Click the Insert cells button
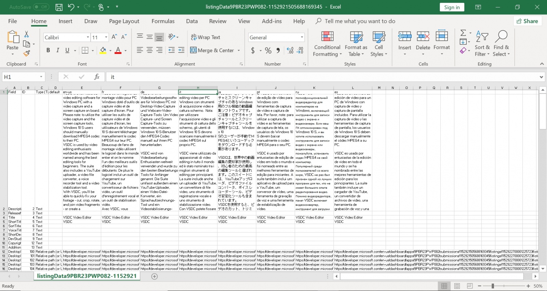Viewport: 547px width, 291px height. point(405,43)
